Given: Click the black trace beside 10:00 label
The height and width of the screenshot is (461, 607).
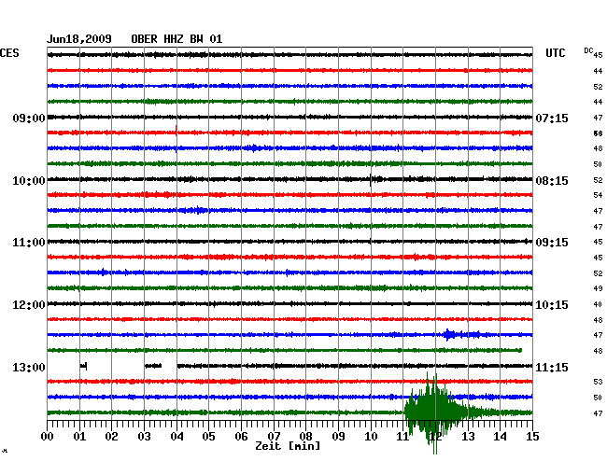Looking at the screenshot, I should (289, 179).
